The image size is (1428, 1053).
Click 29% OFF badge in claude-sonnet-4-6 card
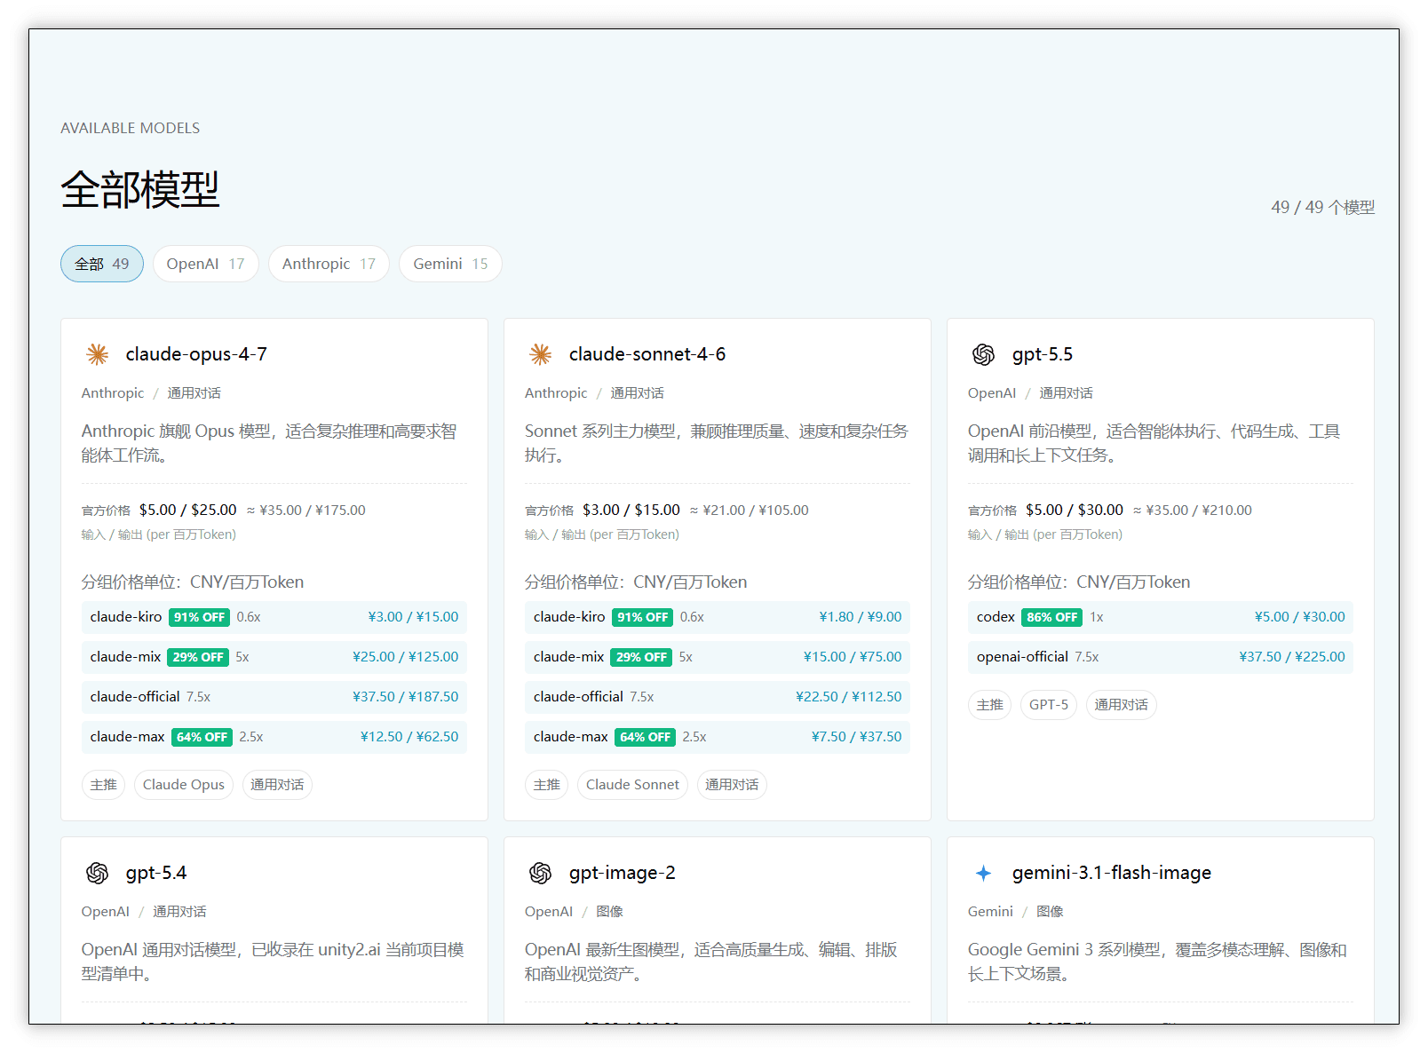point(642,657)
